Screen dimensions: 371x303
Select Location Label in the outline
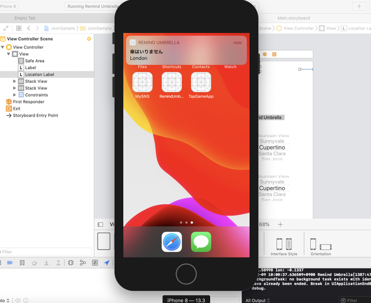(x=40, y=75)
